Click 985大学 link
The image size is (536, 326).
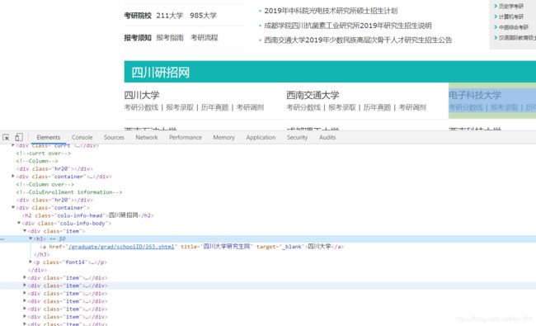(x=203, y=16)
